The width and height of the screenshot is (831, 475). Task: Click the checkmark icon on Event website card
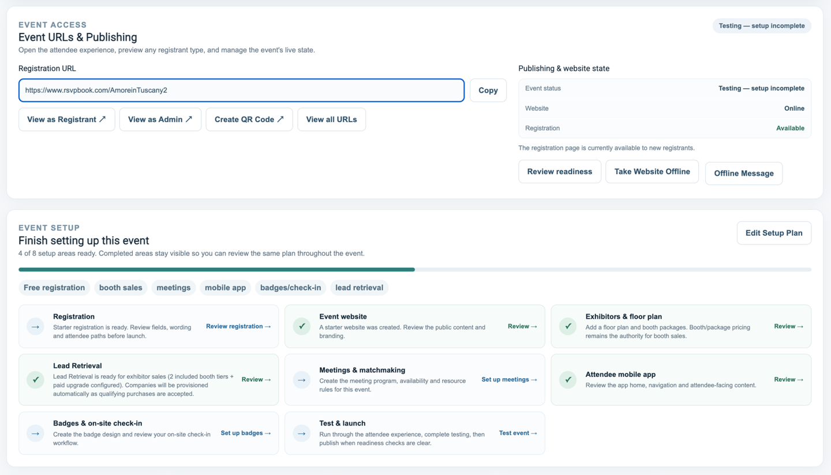[302, 326]
